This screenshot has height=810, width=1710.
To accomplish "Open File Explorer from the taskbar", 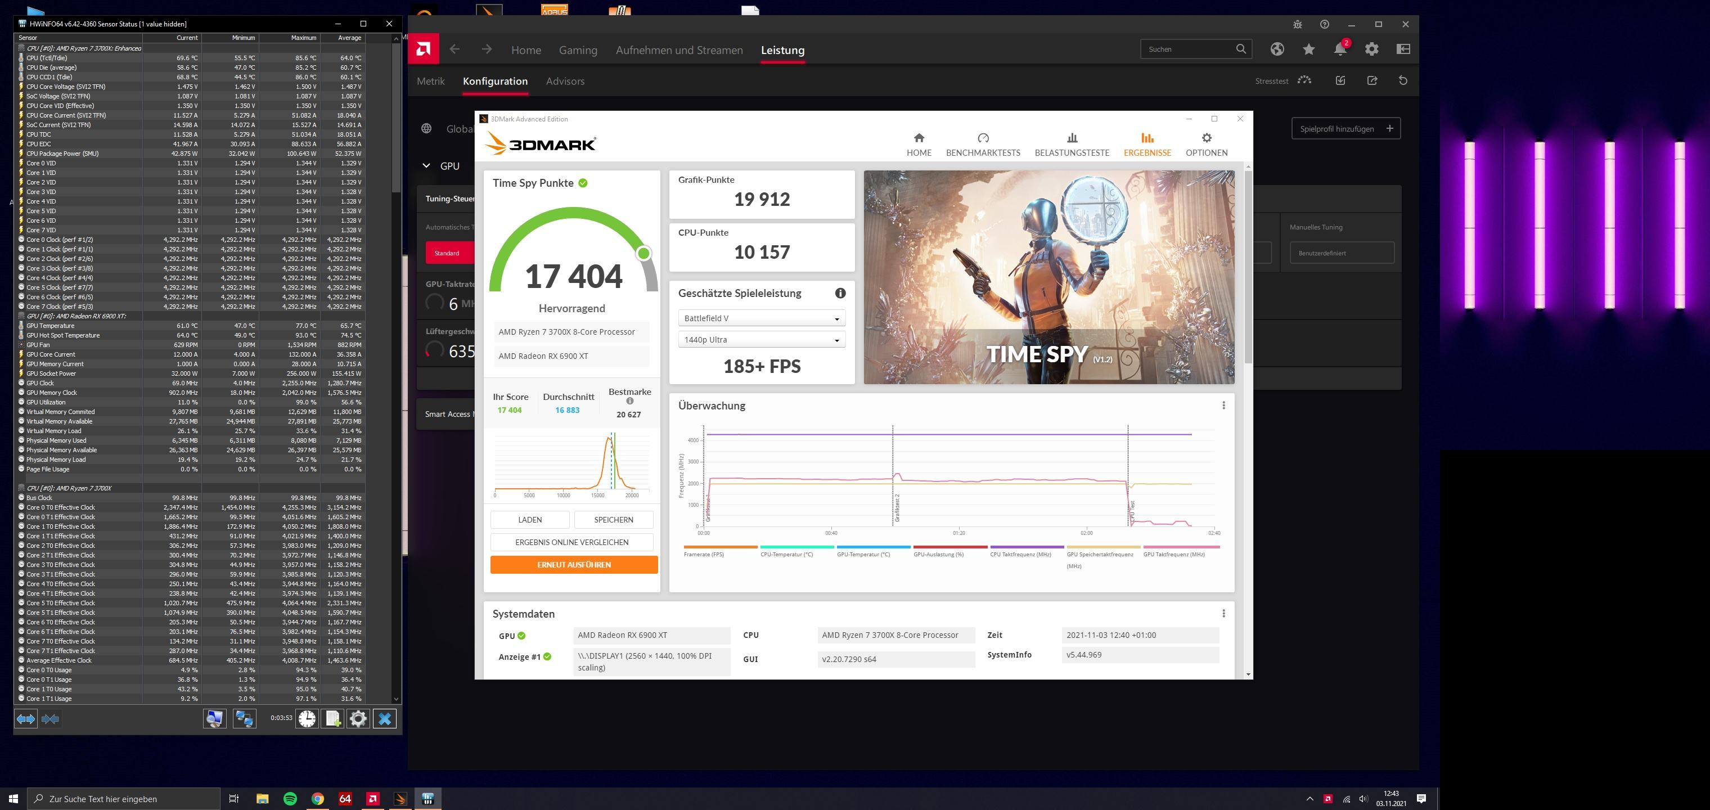I will coord(262,799).
